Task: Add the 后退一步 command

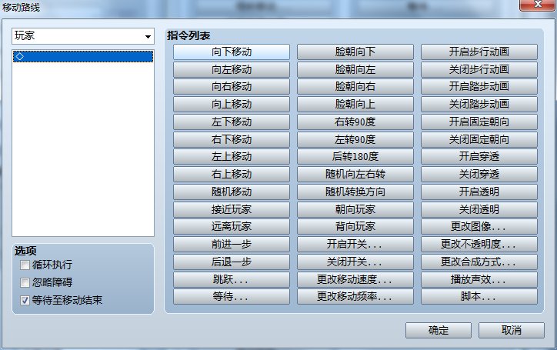Action: pos(232,262)
